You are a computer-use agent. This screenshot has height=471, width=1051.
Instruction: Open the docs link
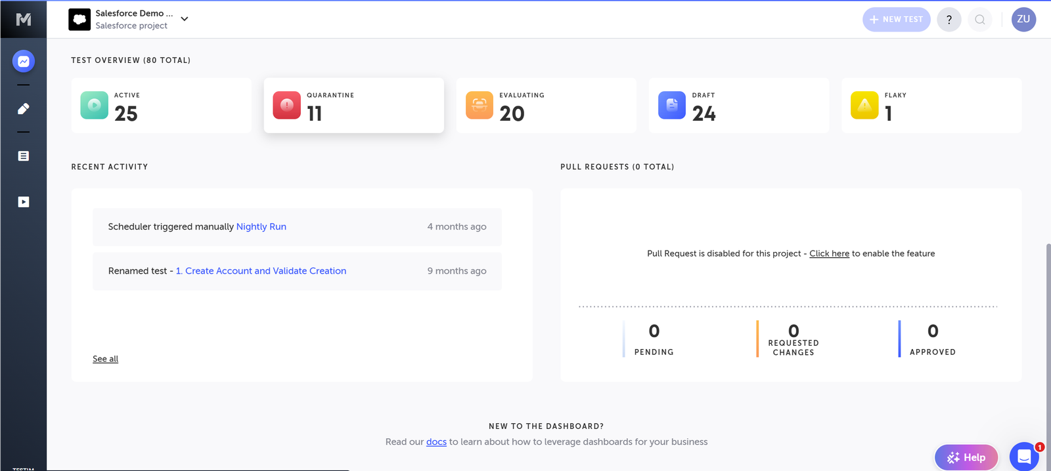point(436,442)
